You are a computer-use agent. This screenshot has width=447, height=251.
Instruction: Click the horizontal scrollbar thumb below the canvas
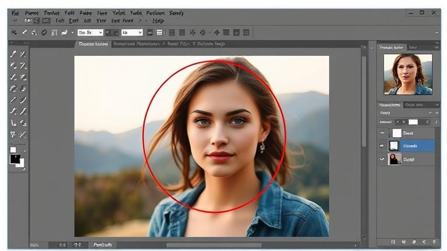click(214, 245)
